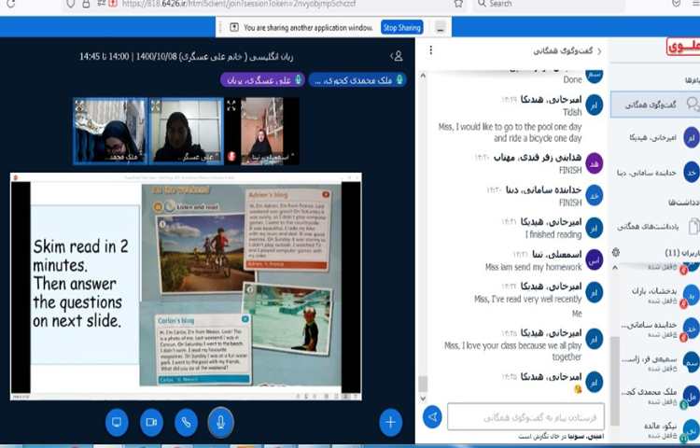
Task: Click the chat message input field
Action: pyautogui.click(x=525, y=417)
